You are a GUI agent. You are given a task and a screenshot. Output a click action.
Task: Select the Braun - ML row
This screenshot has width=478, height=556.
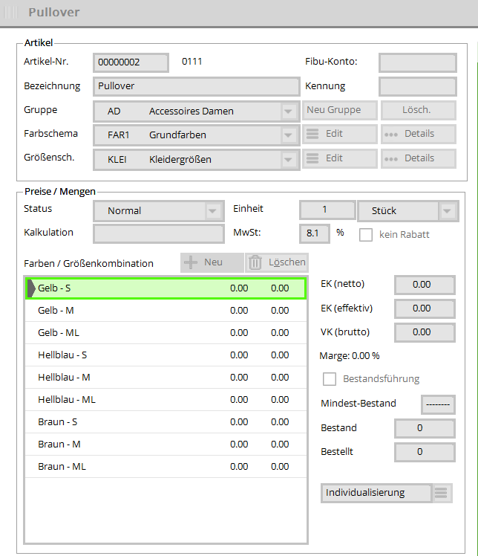166,466
